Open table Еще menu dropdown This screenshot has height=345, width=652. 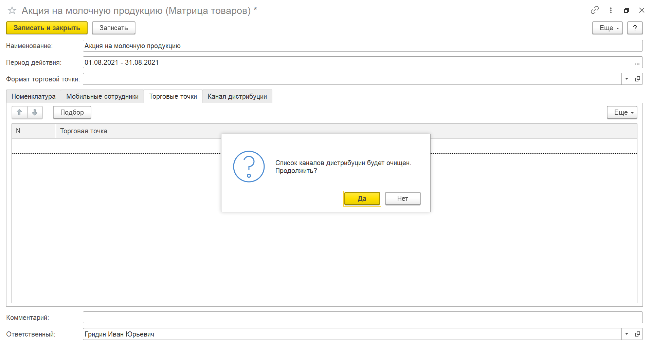click(622, 112)
